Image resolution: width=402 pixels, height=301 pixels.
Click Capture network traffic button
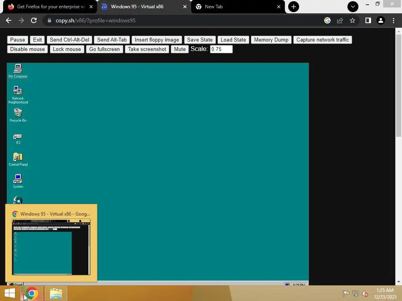323,40
